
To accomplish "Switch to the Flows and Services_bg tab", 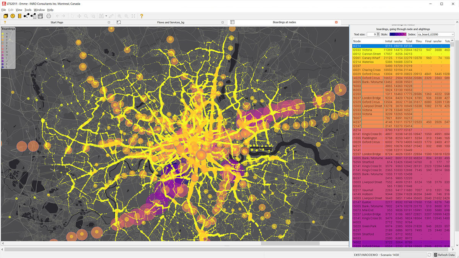I will (171, 23).
